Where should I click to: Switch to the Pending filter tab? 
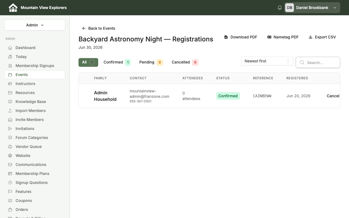coord(151,62)
